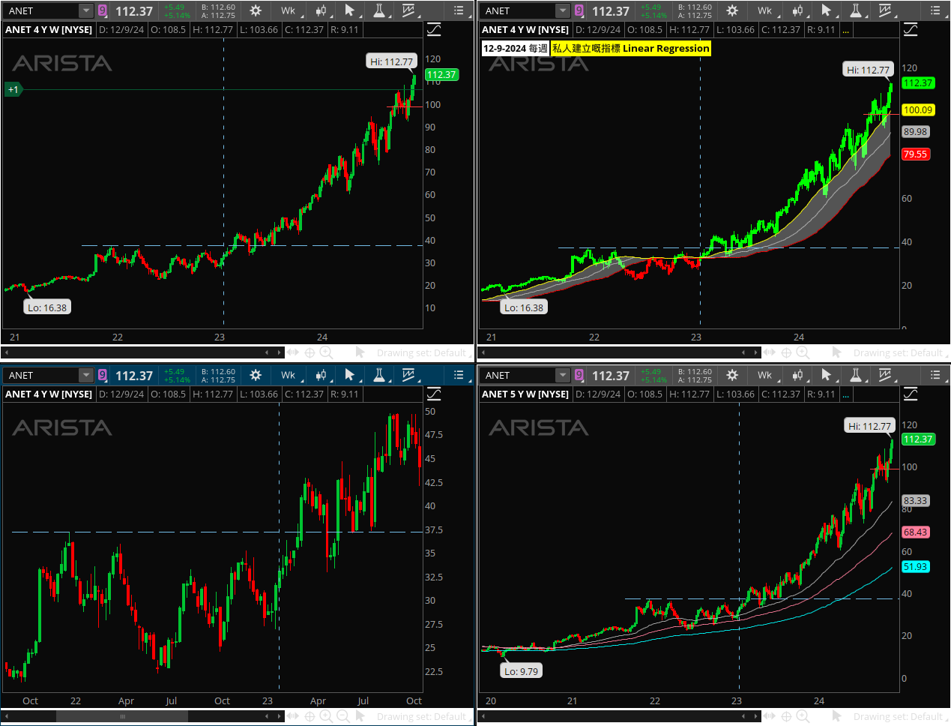Open settings gear in ANET 5 Y W chart
Screen dimensions: 951x726
(x=732, y=375)
